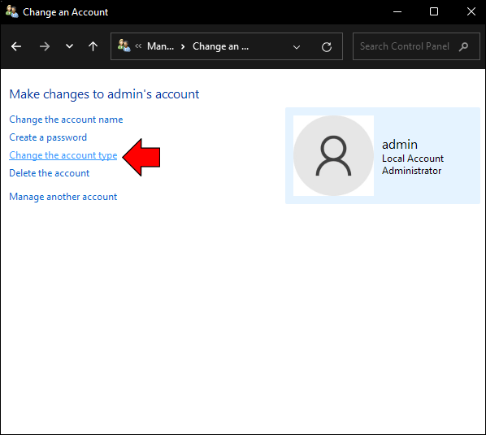The image size is (486, 435).
Task: Click the admin account profile picture
Action: 333,155
